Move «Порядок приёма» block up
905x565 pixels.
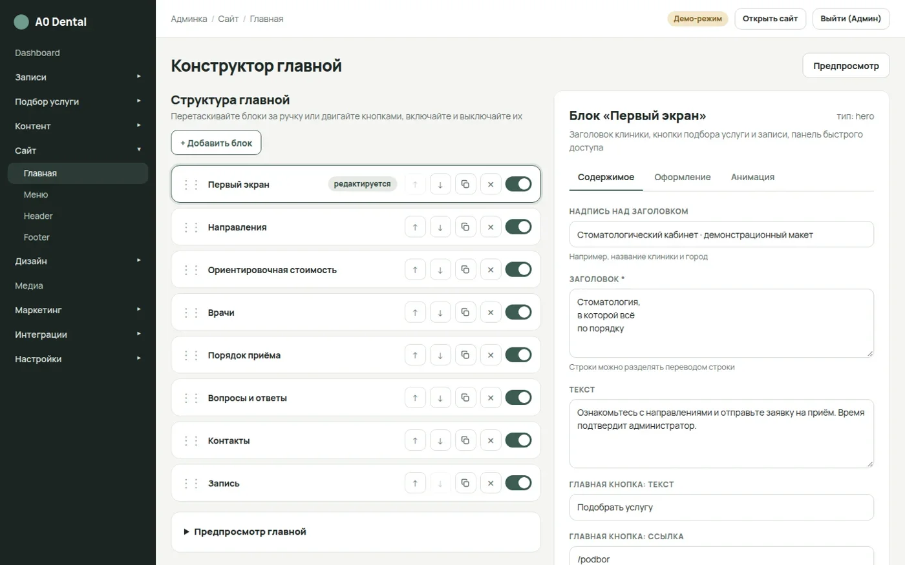(x=415, y=355)
